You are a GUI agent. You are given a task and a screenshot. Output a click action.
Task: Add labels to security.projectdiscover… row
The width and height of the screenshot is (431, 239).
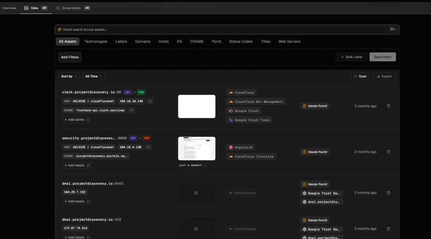(x=77, y=165)
